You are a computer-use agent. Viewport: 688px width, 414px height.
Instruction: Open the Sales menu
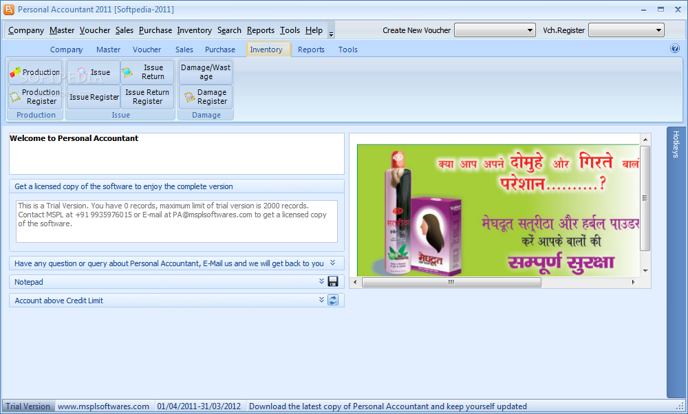[125, 30]
